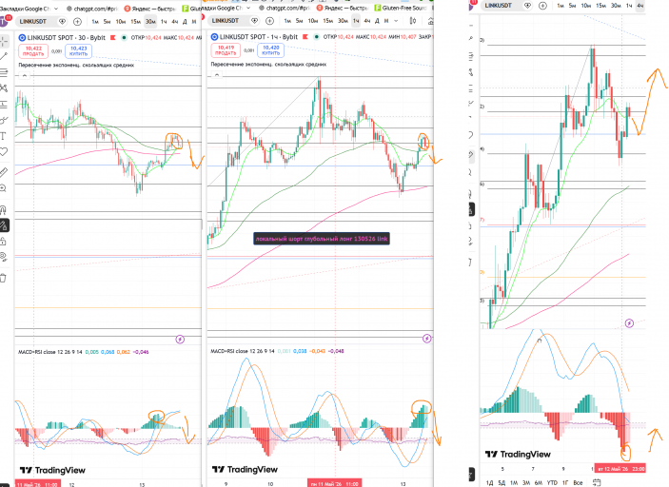Open profile avatar with 11 badge
This screenshot has height=487, width=669.
point(4,21)
